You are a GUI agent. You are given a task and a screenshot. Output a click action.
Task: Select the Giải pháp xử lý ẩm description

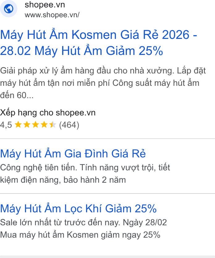(x=103, y=83)
